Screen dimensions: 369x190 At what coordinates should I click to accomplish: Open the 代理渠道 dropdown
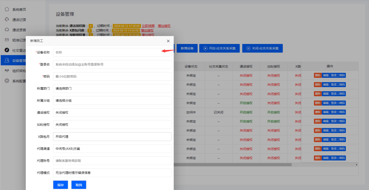112,149
